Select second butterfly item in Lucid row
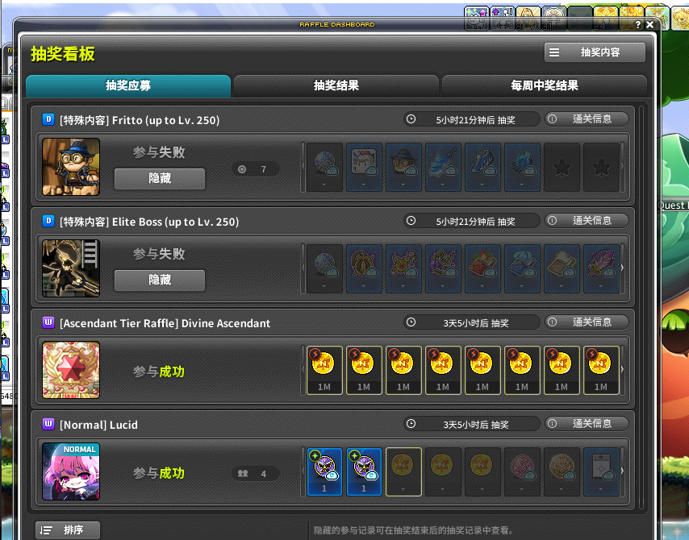Screen dimensions: 689x540 [364, 471]
